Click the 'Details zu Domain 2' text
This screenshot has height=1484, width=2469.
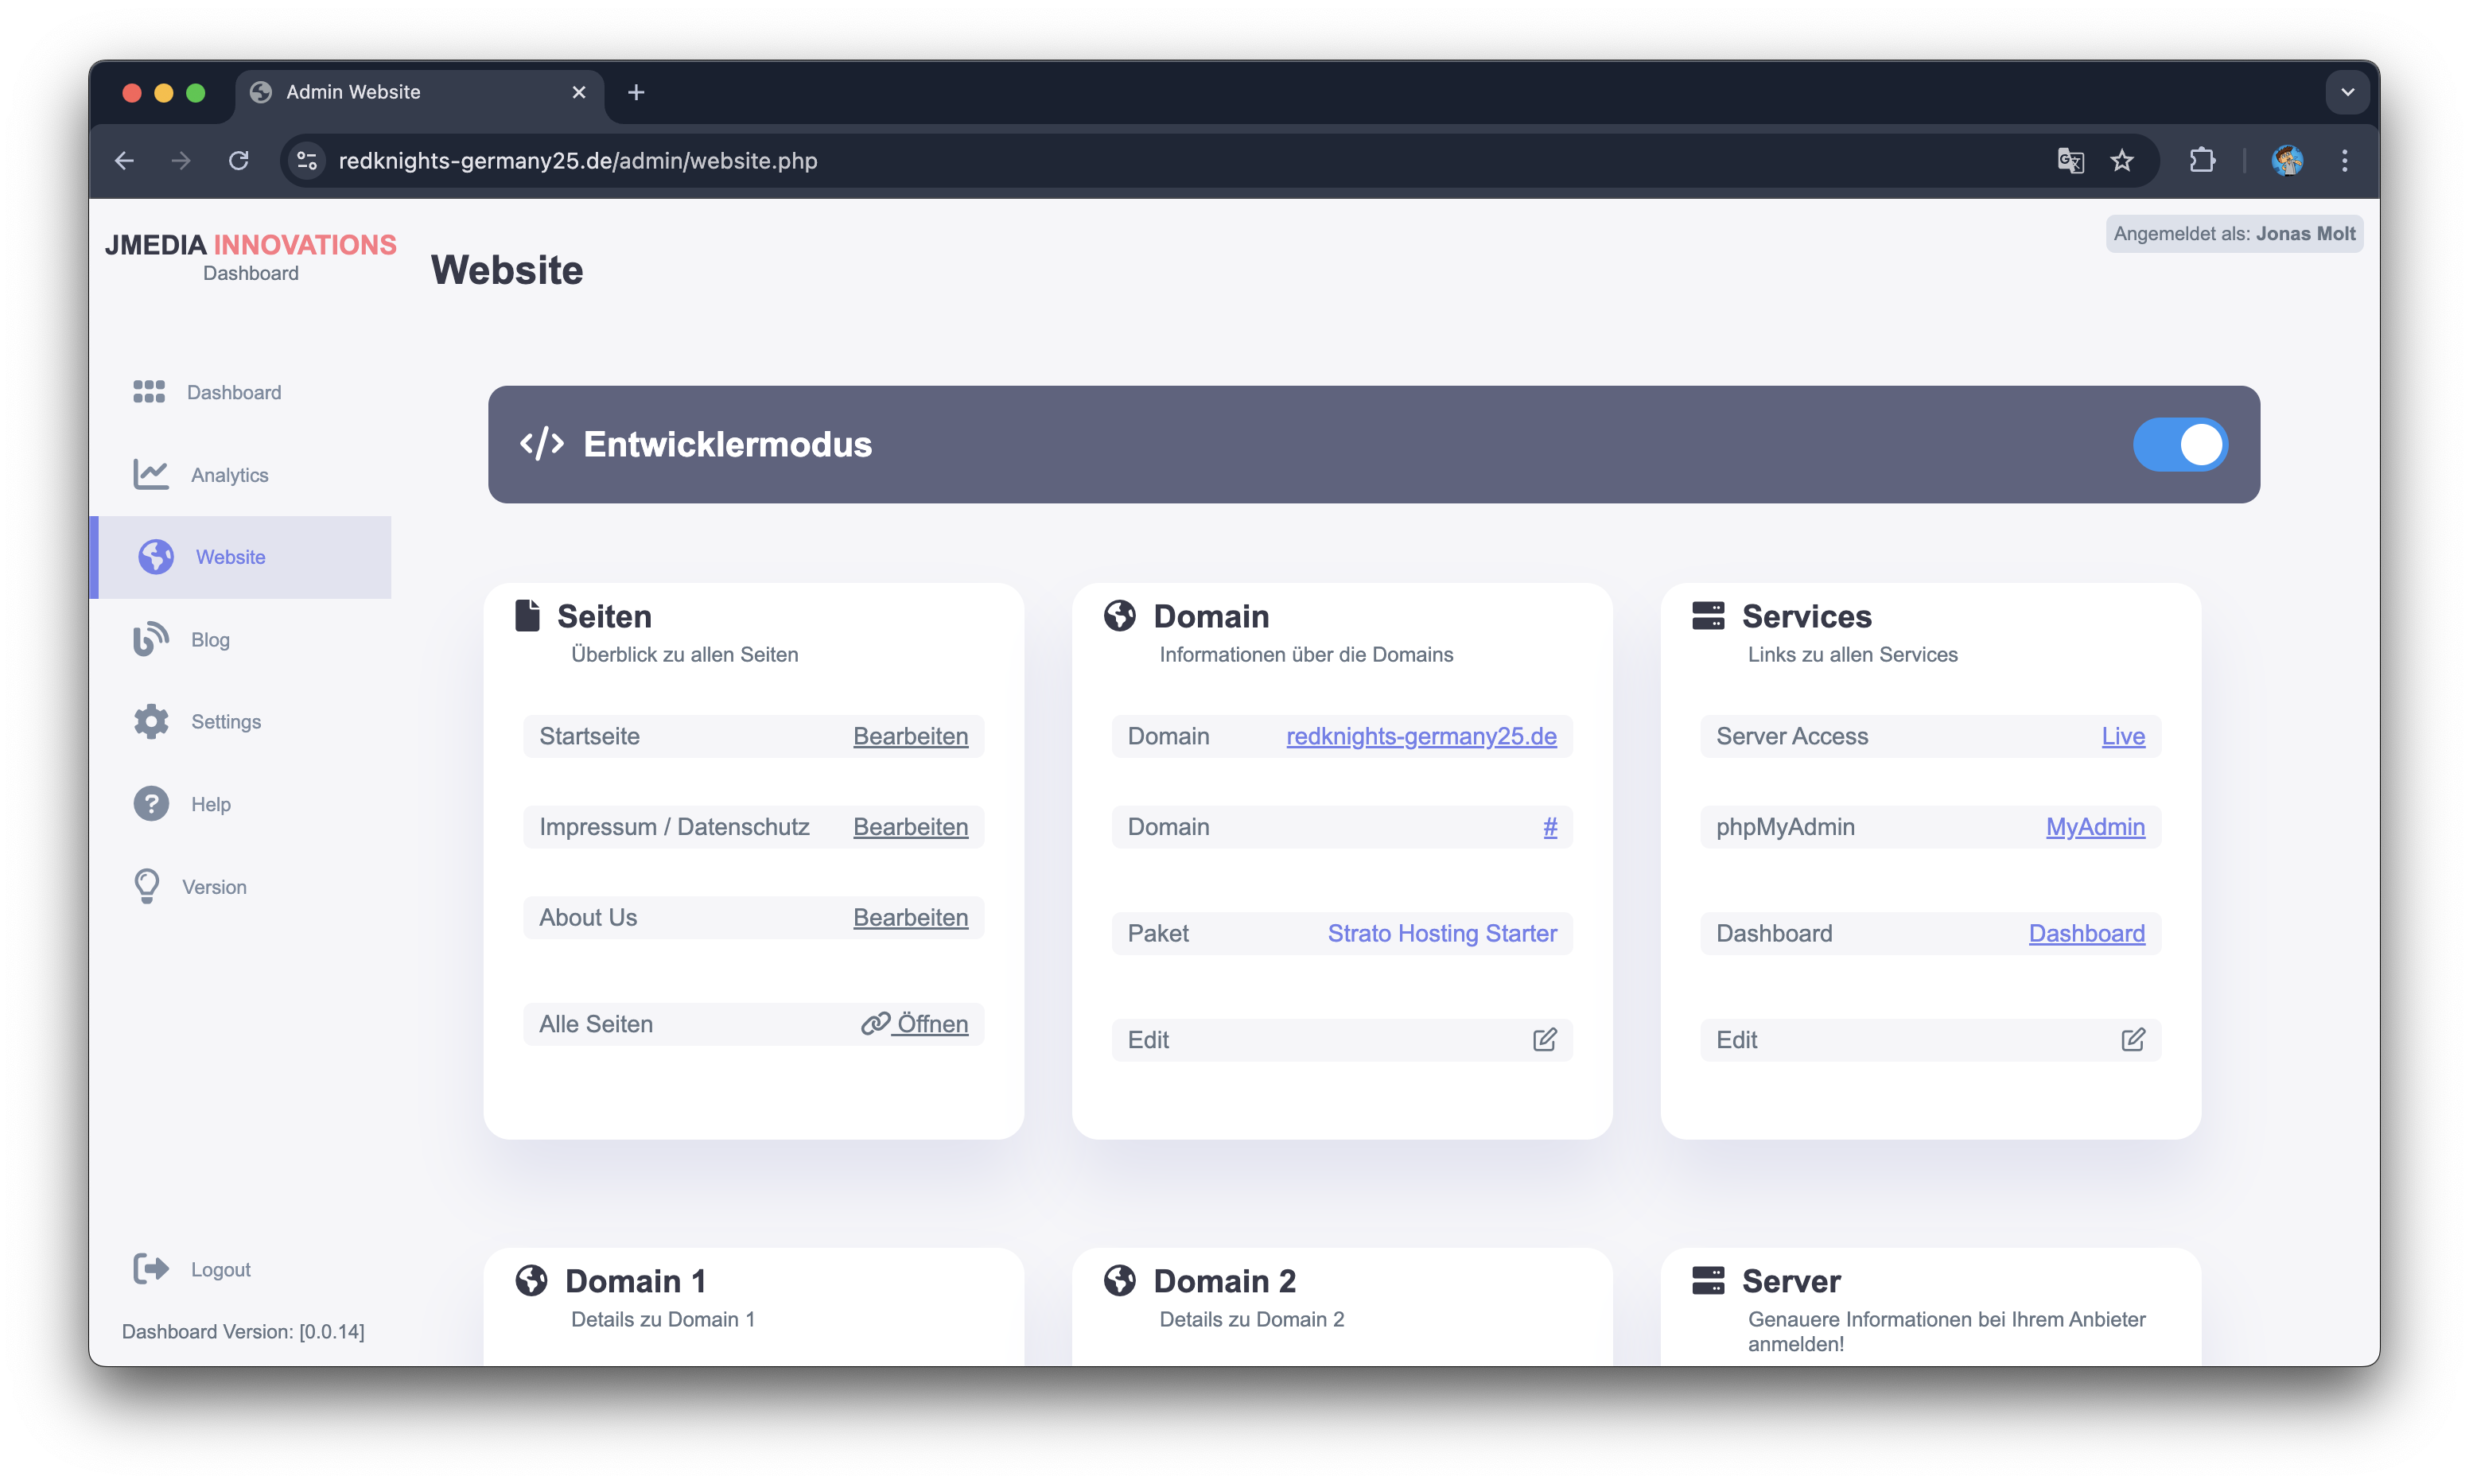[x=1252, y=1319]
